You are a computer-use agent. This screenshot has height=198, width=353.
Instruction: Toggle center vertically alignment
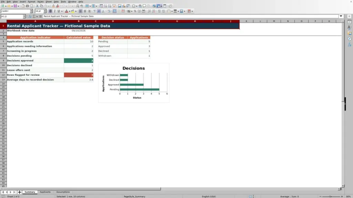[99, 11]
